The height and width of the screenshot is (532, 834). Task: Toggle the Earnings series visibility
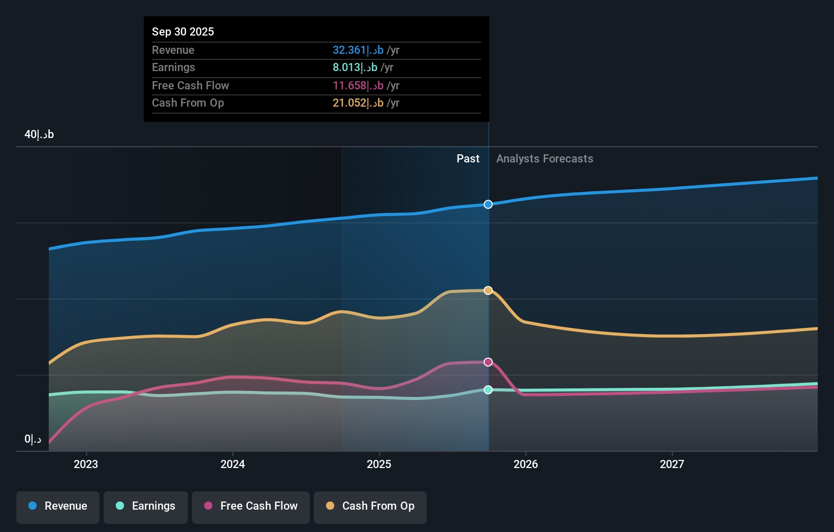[146, 507]
